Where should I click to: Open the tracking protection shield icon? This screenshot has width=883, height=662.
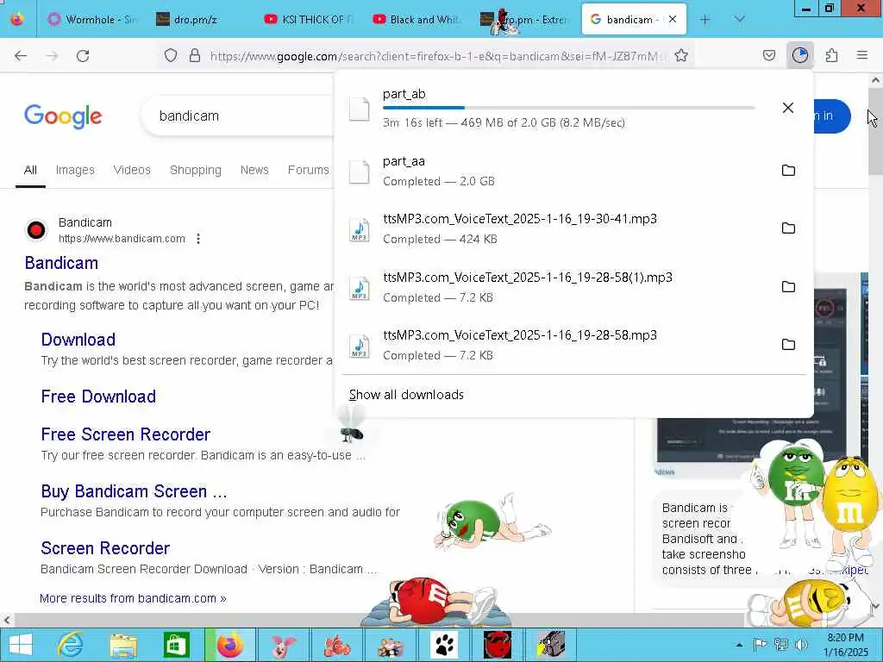[x=171, y=55]
